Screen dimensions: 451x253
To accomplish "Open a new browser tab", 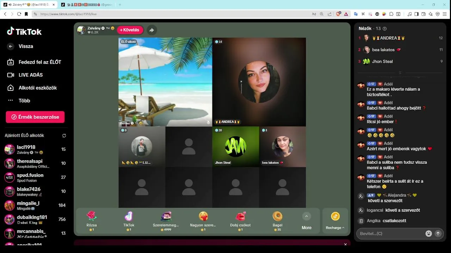I will pyautogui.click(x=120, y=5).
